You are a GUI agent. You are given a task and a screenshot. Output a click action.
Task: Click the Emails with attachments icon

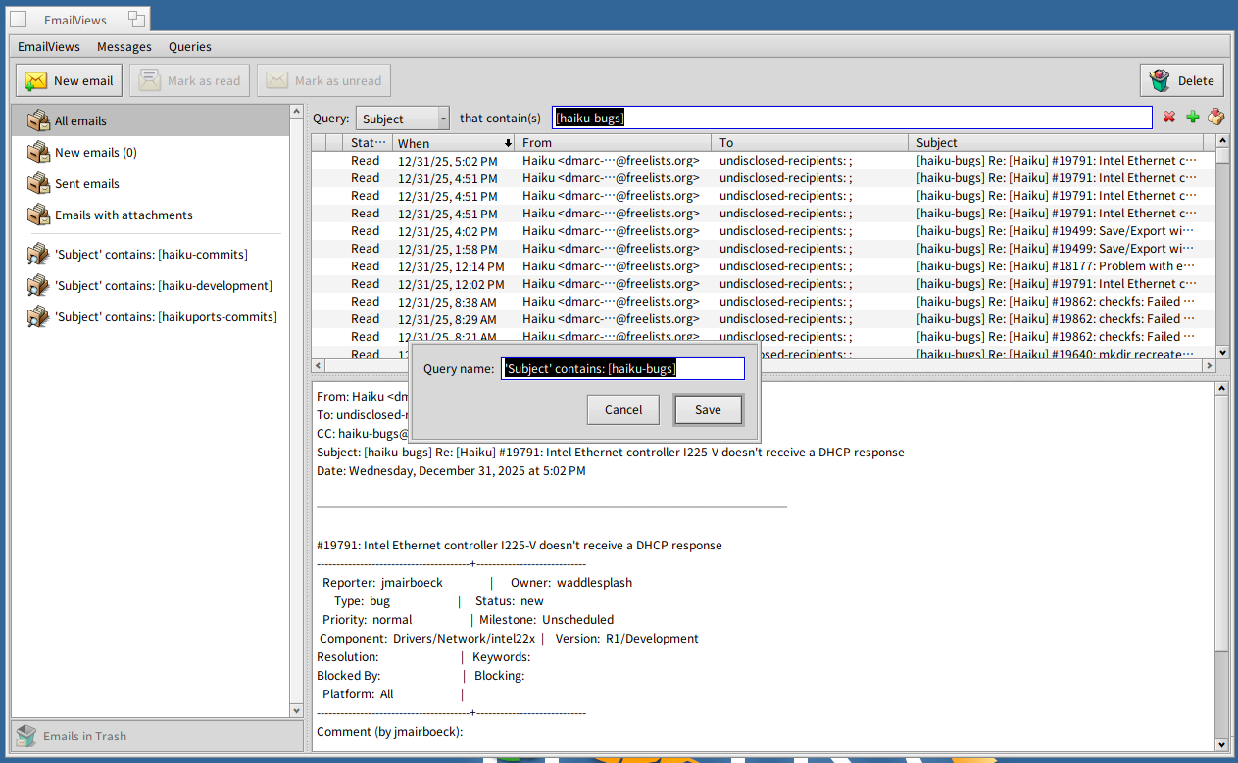pyautogui.click(x=38, y=215)
